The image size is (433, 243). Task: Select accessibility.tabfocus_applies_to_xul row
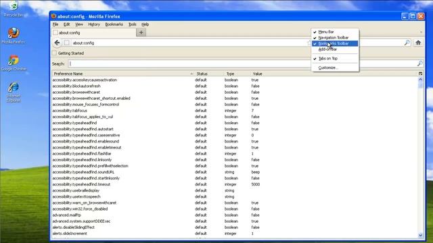[235, 117]
